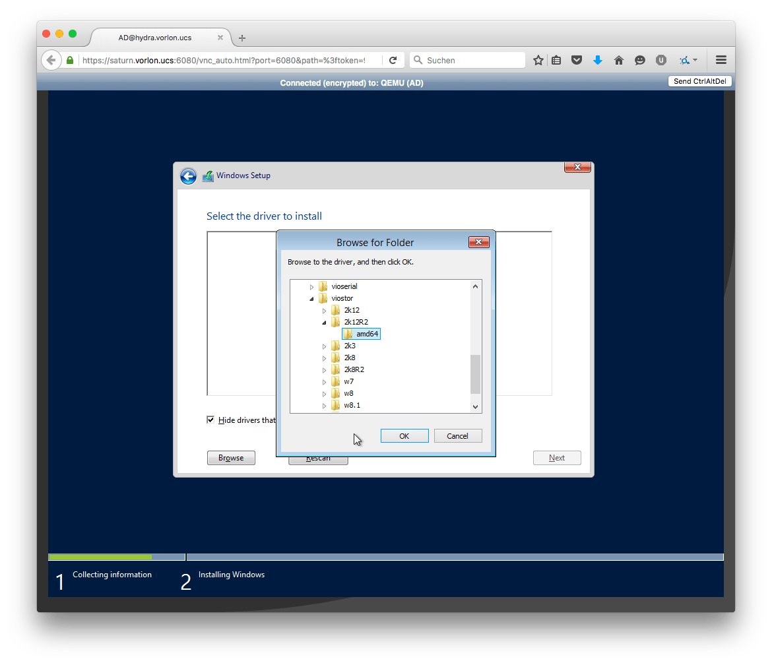The image size is (772, 665).
Task: Open the Firefox hamburger menu
Action: 721,60
